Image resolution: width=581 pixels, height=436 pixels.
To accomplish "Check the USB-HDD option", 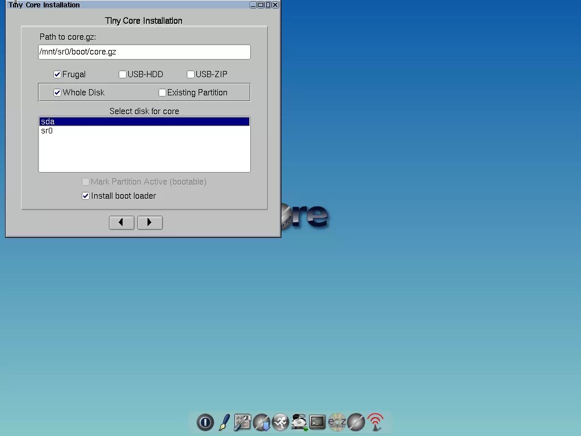I will 123,74.
